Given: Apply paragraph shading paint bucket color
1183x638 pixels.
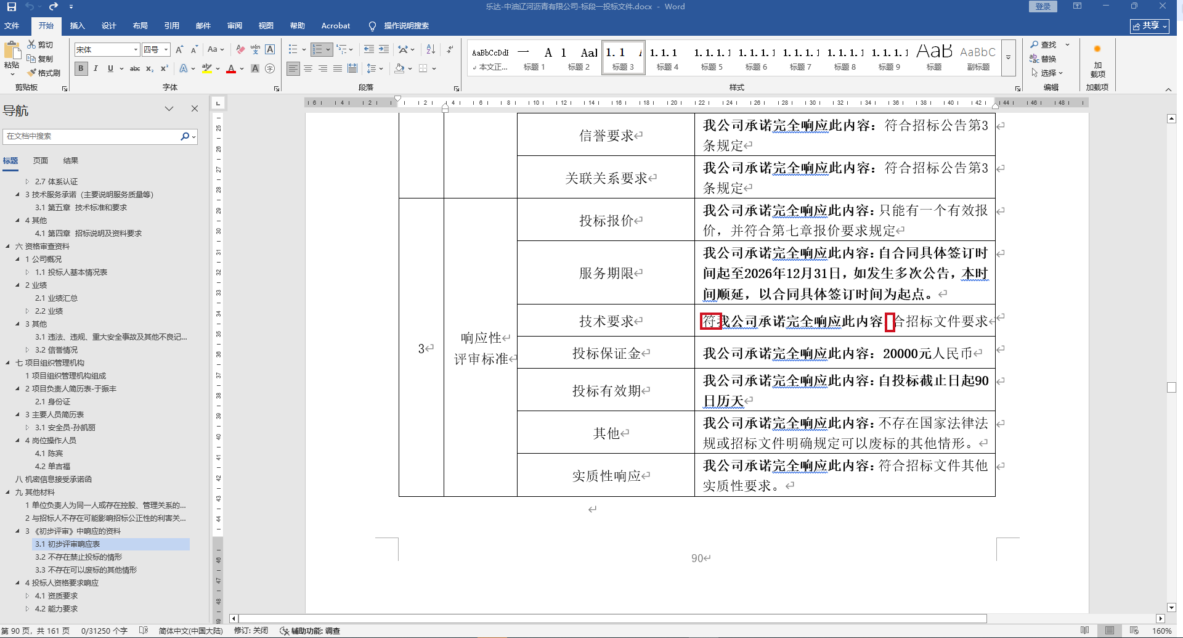Looking at the screenshot, I should point(399,68).
